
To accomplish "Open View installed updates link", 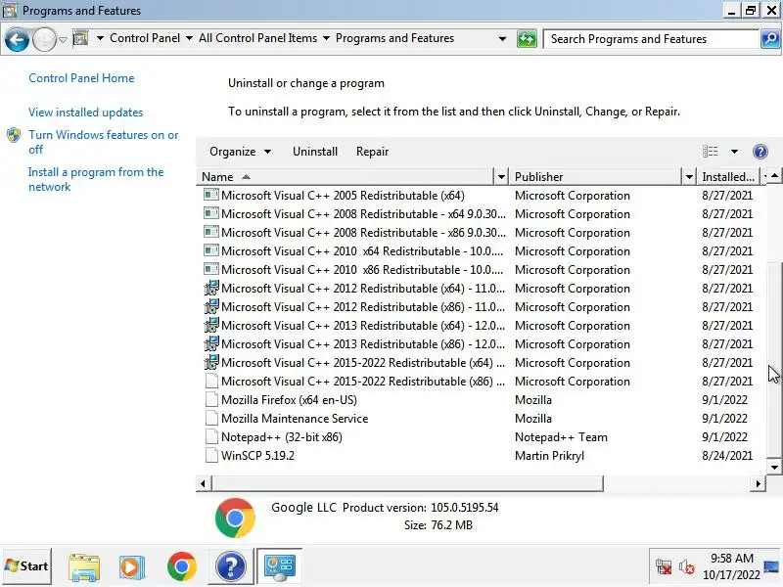I will [85, 113].
